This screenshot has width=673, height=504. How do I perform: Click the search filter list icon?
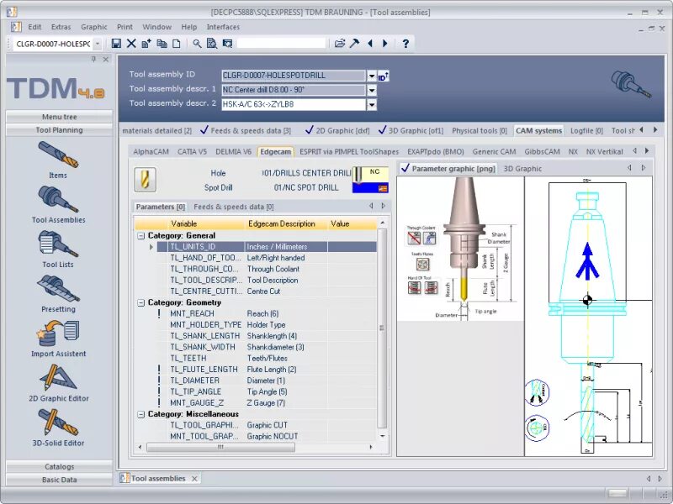point(227,44)
